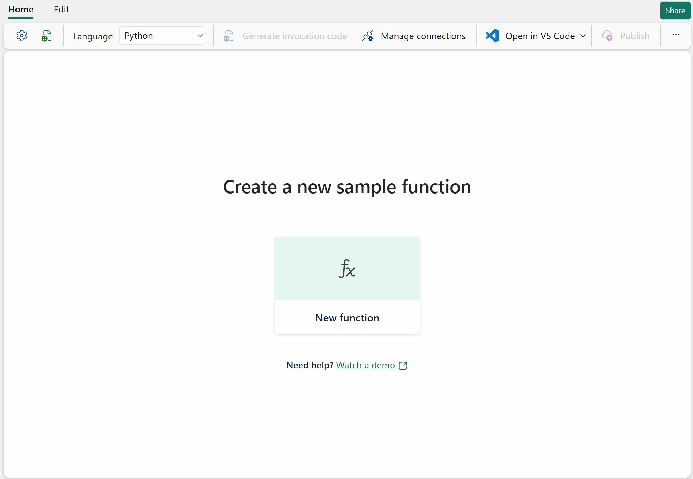Click the fx function icon
Viewport: 693px width, 479px height.
click(x=347, y=269)
